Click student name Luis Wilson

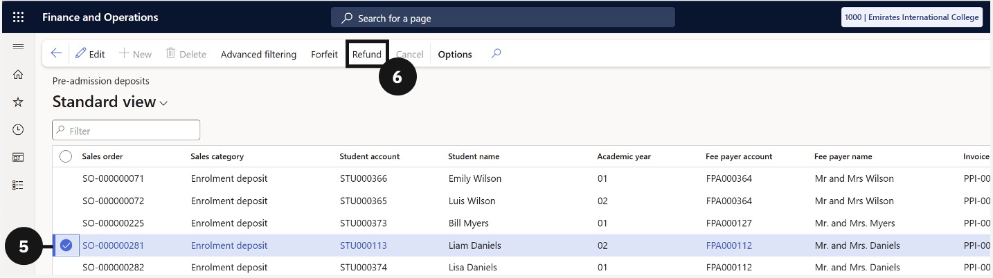tap(472, 201)
